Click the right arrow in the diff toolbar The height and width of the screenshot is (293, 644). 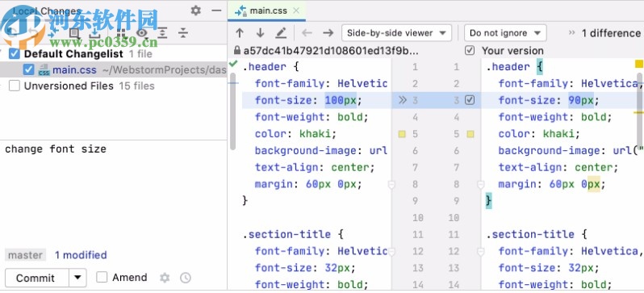pyautogui.click(x=328, y=33)
